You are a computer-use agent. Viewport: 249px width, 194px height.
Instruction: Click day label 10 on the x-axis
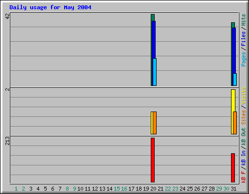click(x=80, y=189)
